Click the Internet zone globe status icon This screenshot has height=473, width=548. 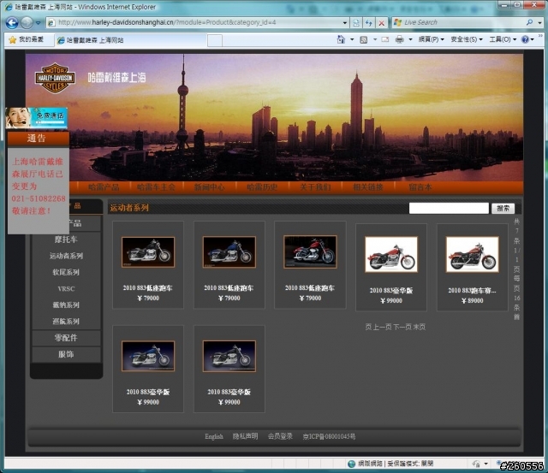[x=352, y=464]
